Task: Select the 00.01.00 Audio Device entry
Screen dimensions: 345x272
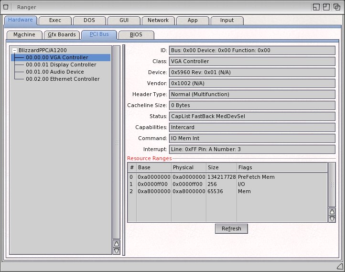Action: click(x=54, y=72)
